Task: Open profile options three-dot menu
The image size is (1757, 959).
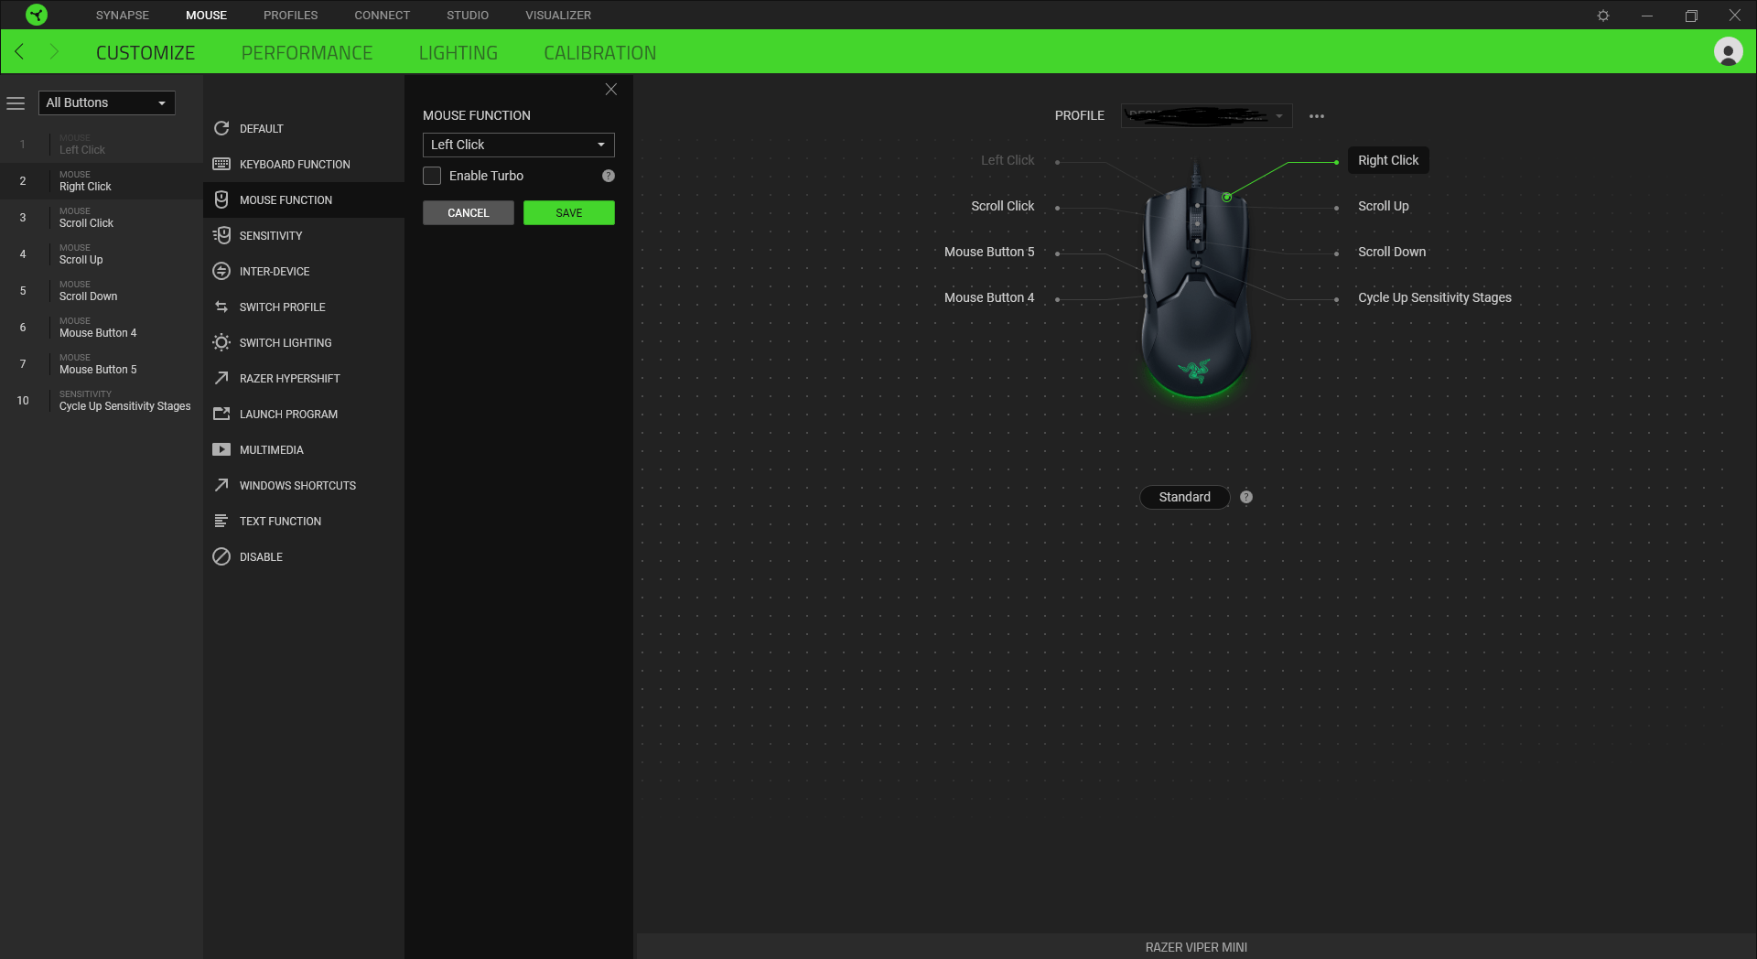Action: [1317, 116]
